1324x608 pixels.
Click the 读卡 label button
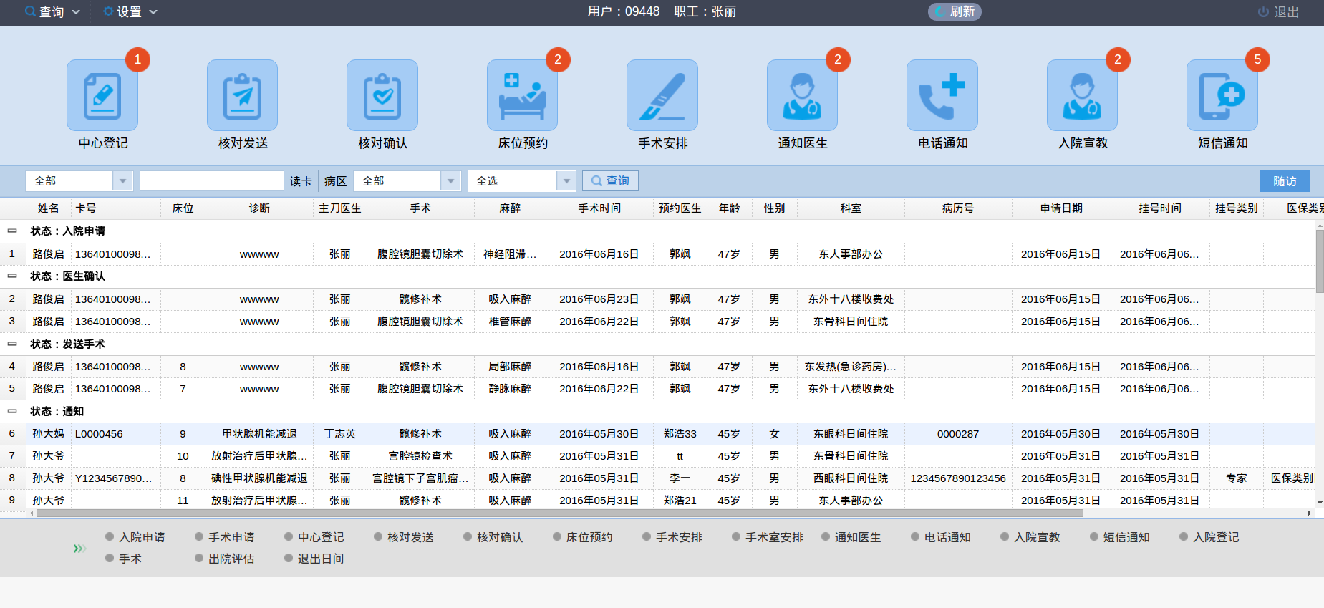pos(301,181)
